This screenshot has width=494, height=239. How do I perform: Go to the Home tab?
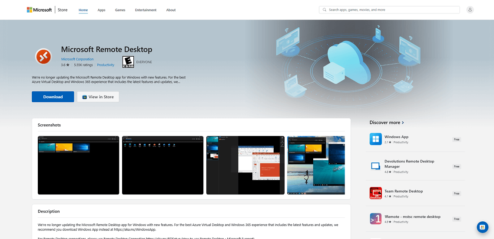pos(83,10)
